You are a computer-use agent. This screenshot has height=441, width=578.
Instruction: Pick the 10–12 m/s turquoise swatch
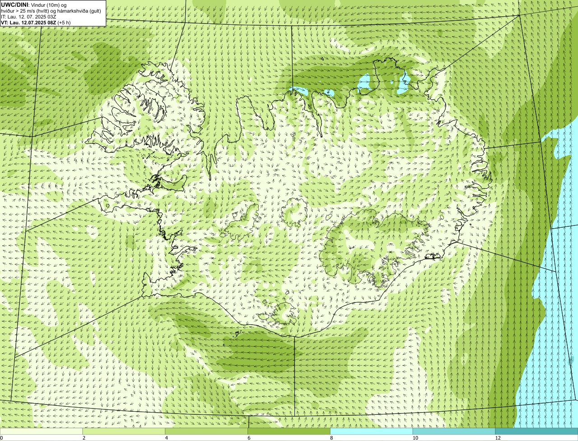tap(454, 431)
